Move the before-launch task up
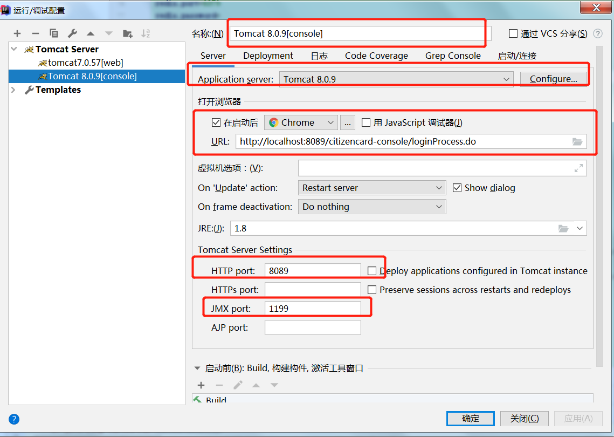614x437 pixels. coord(256,385)
